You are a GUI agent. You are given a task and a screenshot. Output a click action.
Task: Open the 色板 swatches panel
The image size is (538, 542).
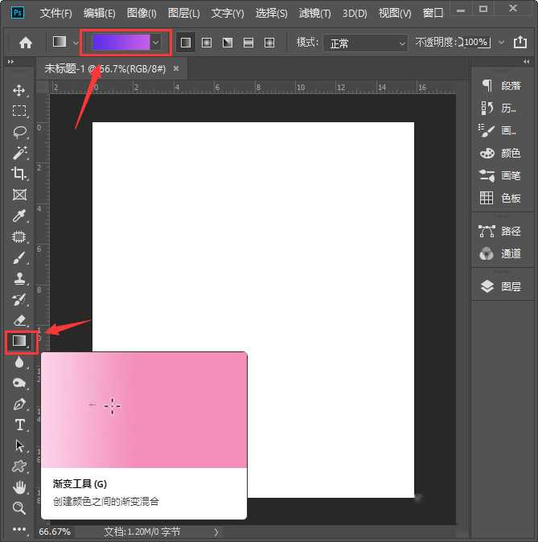click(500, 198)
